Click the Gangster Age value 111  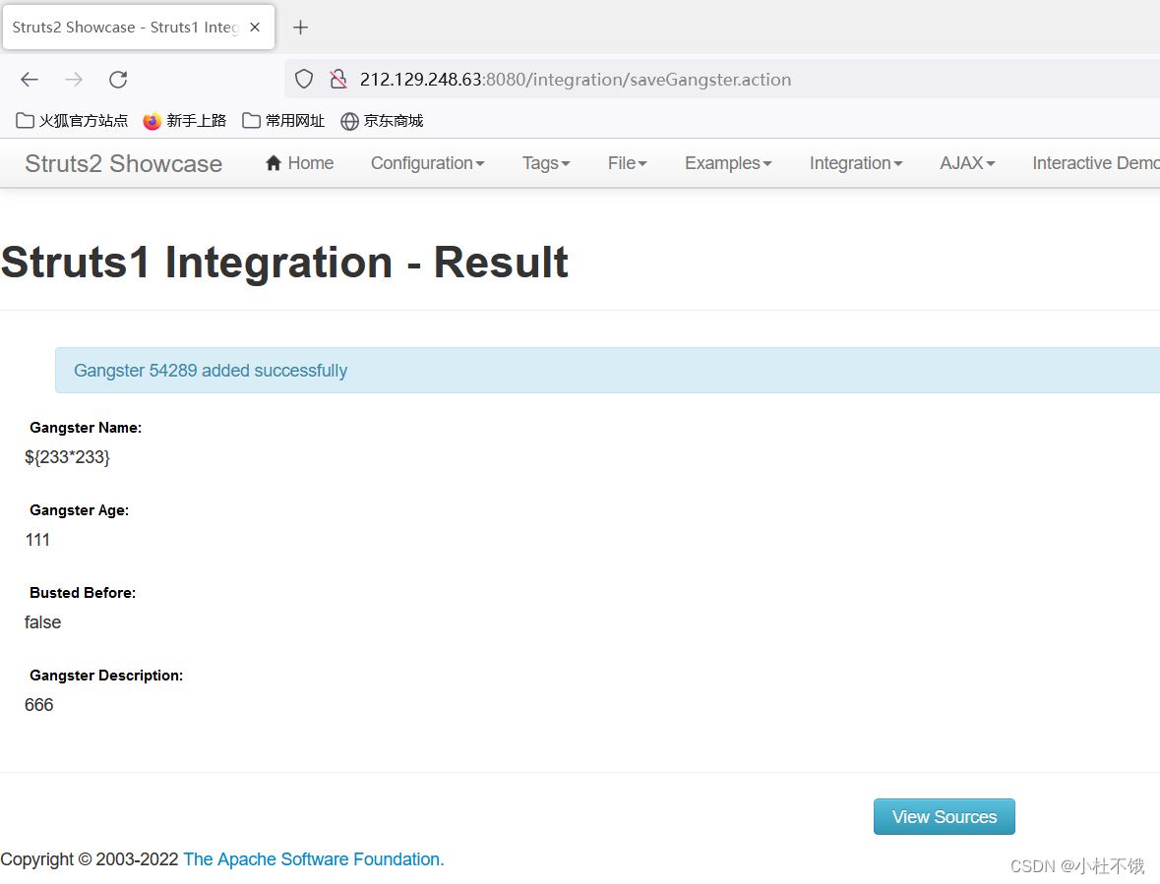(x=37, y=540)
